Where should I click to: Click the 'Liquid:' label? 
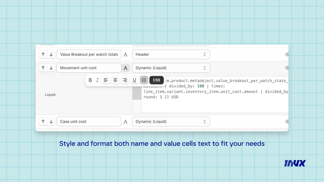pos(50,95)
